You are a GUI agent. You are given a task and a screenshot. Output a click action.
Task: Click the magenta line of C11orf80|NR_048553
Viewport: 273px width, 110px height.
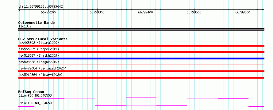[x=141, y=98]
